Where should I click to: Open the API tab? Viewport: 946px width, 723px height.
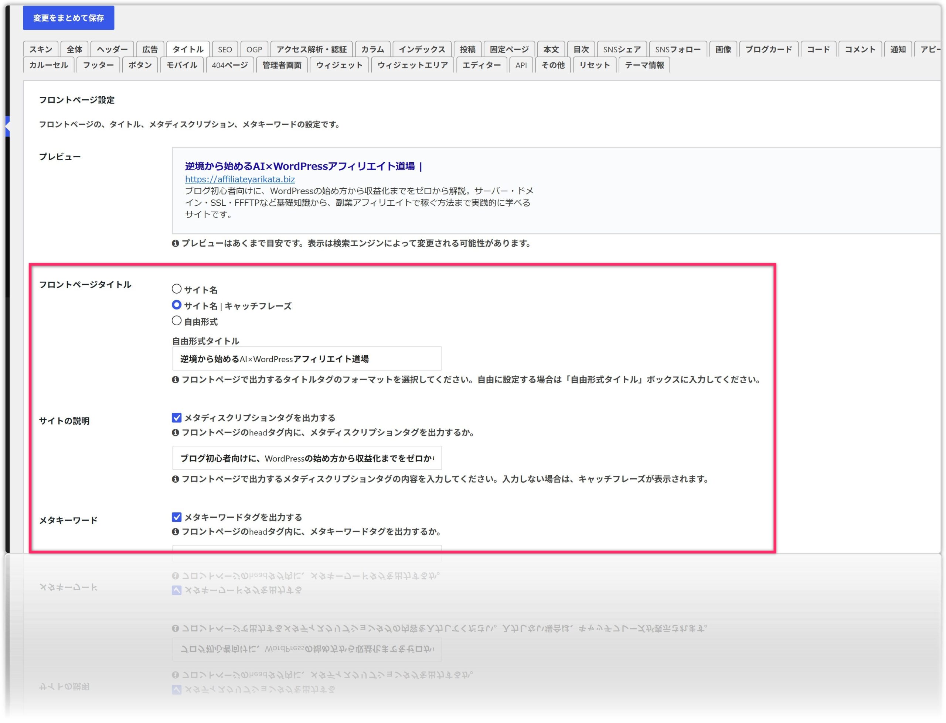click(521, 65)
